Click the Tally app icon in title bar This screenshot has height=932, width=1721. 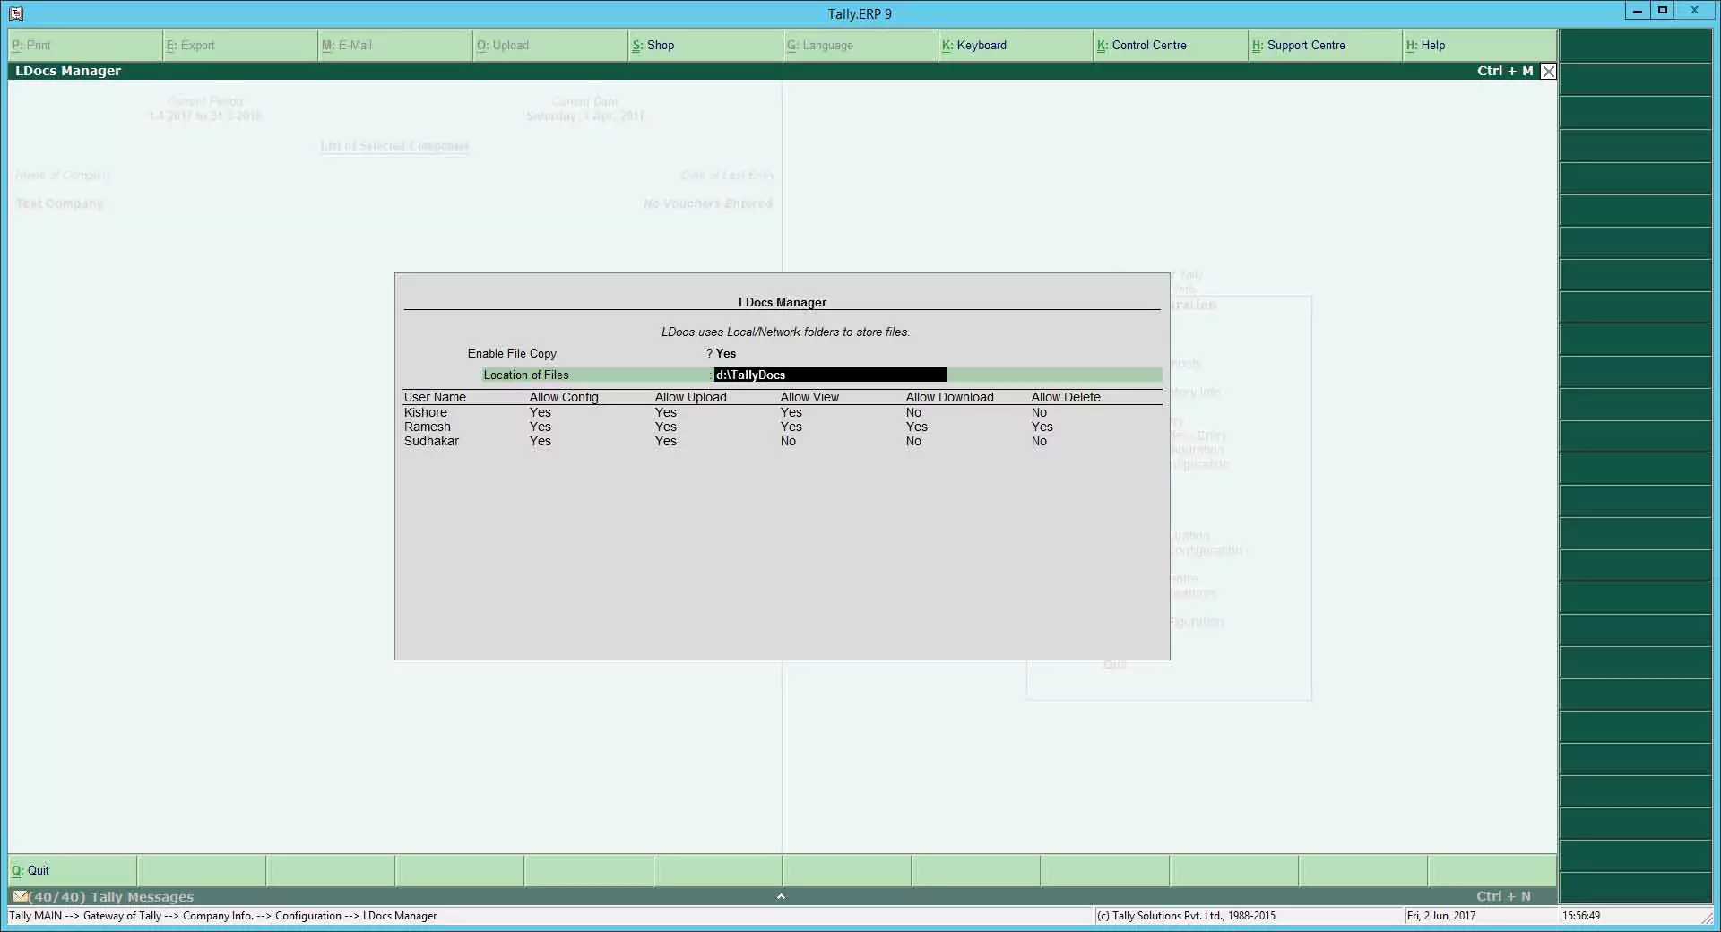[x=15, y=13]
